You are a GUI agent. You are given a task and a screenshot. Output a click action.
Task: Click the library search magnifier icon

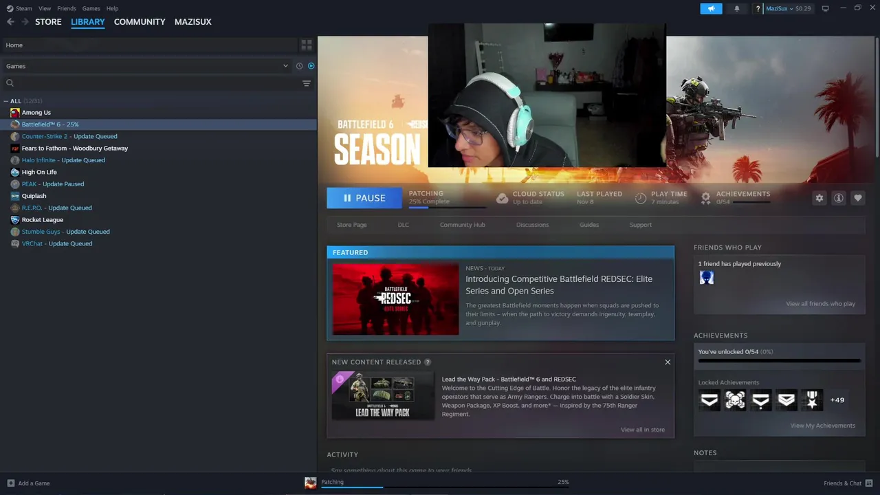coord(10,83)
